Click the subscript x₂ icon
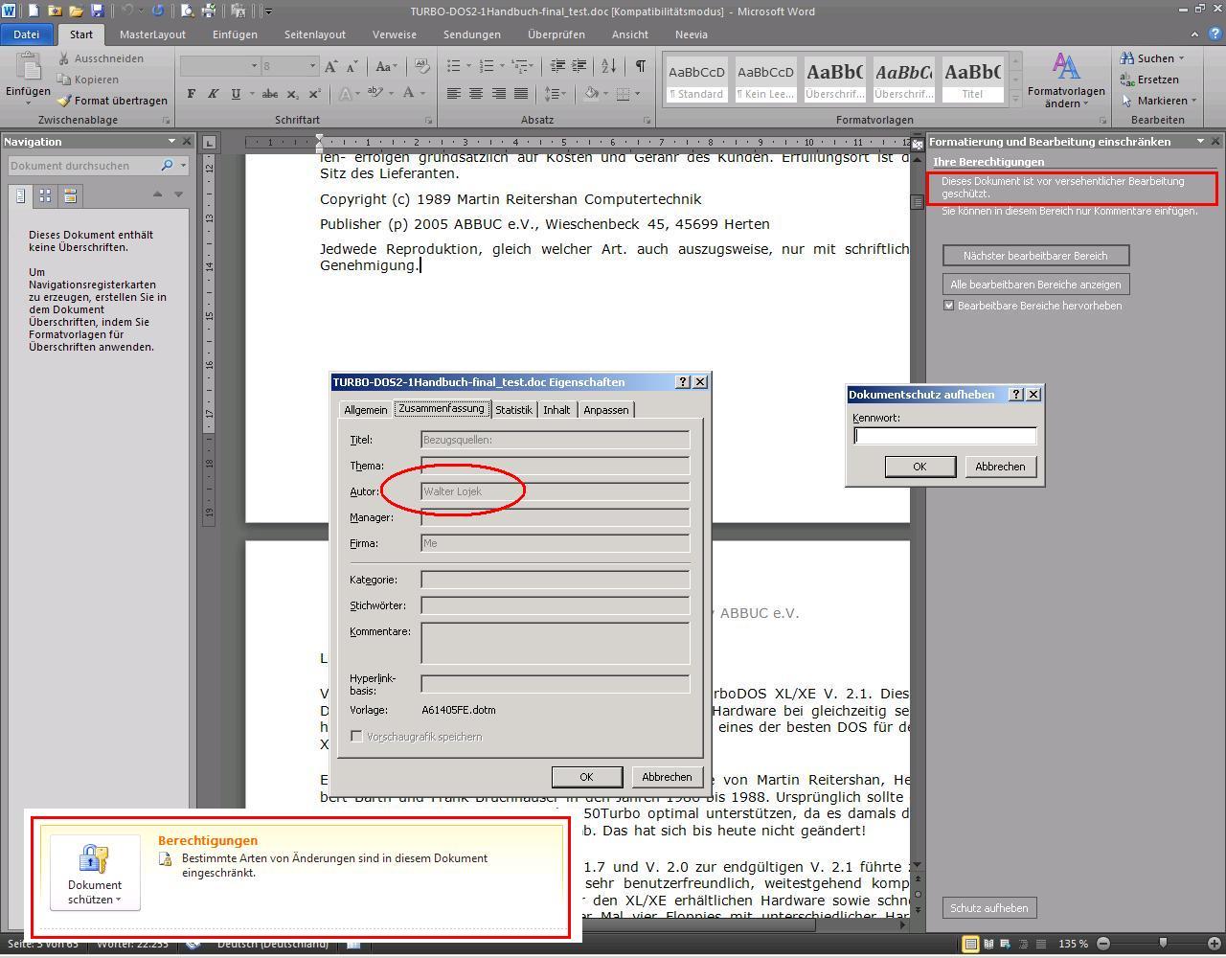 292,94
